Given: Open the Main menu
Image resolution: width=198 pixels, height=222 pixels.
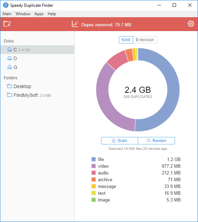Looking at the screenshot, I should point(7,14).
